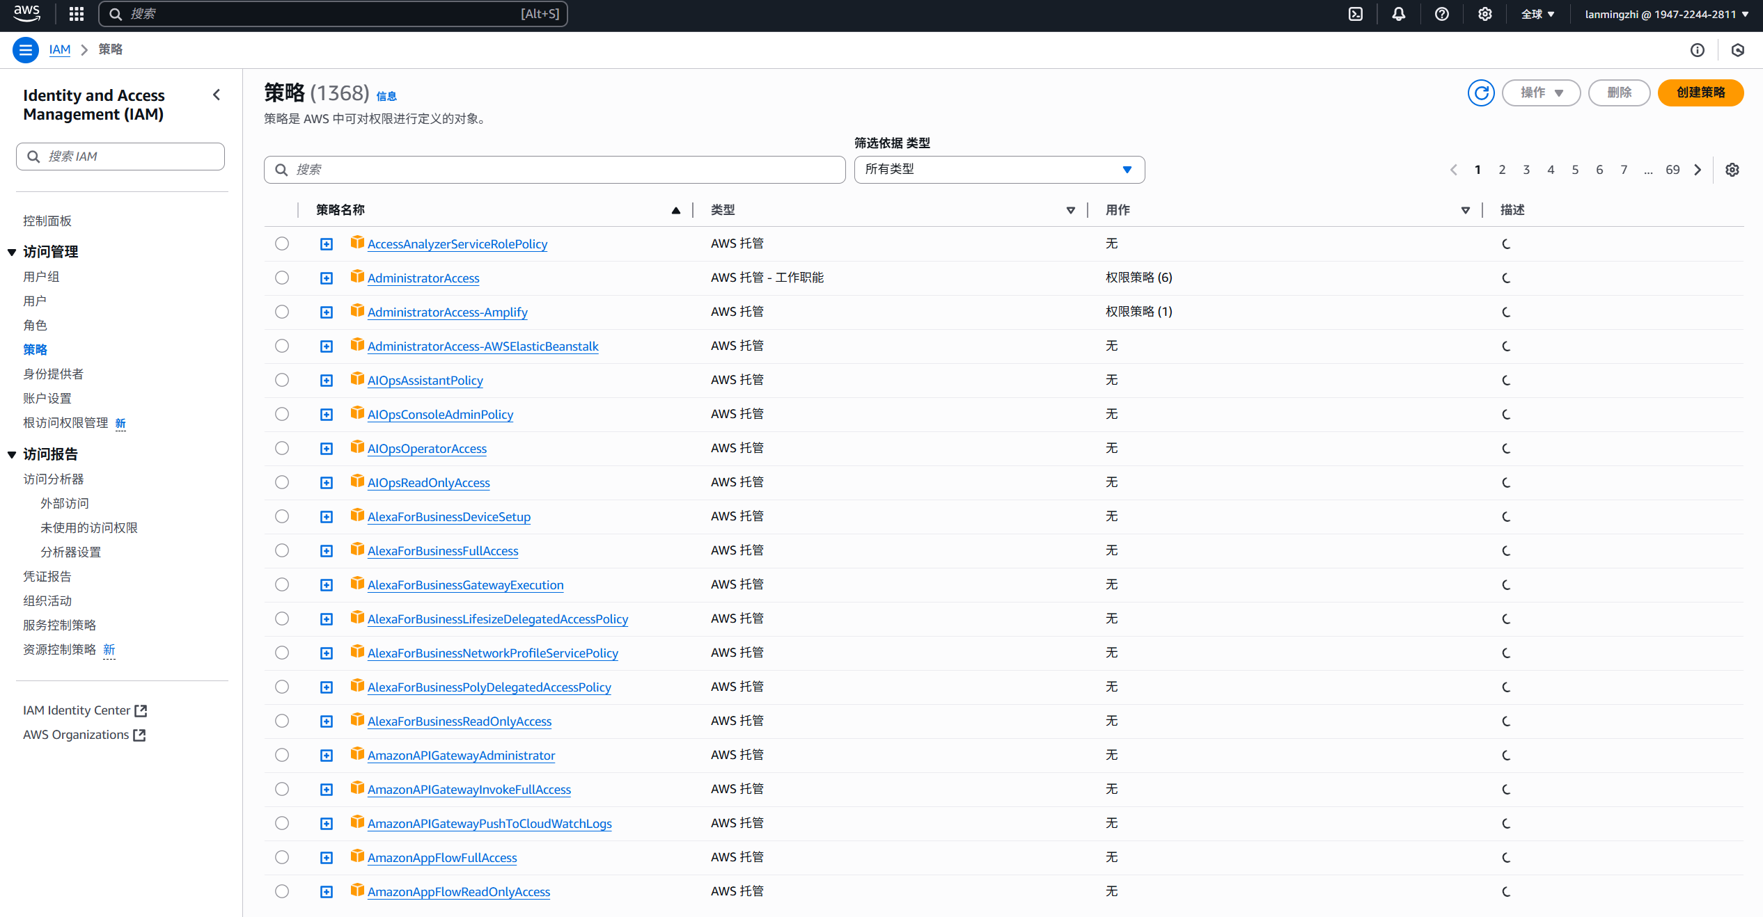Open the 操作 actions dropdown
The height and width of the screenshot is (917, 1763).
pos(1541,93)
